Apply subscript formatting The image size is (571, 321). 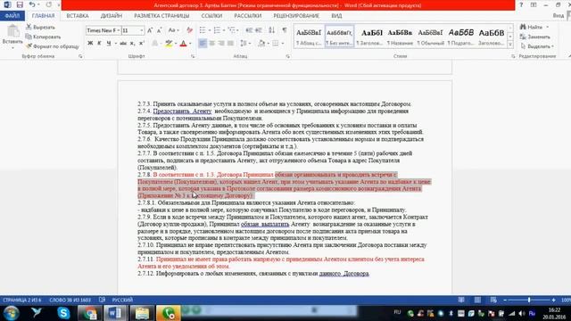(x=133, y=44)
